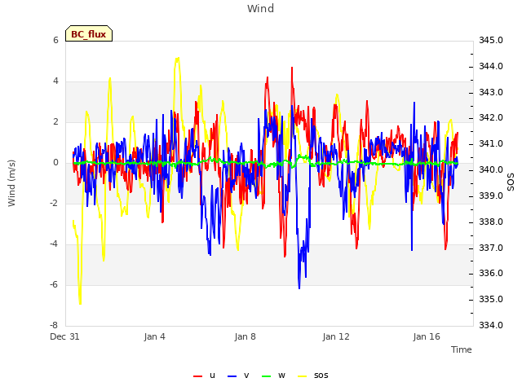Click the '337.0' right axis label

tap(491, 248)
